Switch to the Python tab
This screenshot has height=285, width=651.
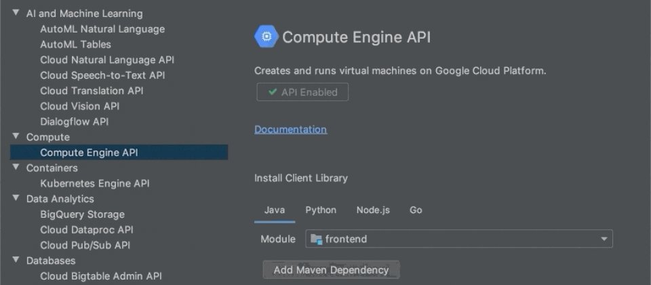coord(321,210)
